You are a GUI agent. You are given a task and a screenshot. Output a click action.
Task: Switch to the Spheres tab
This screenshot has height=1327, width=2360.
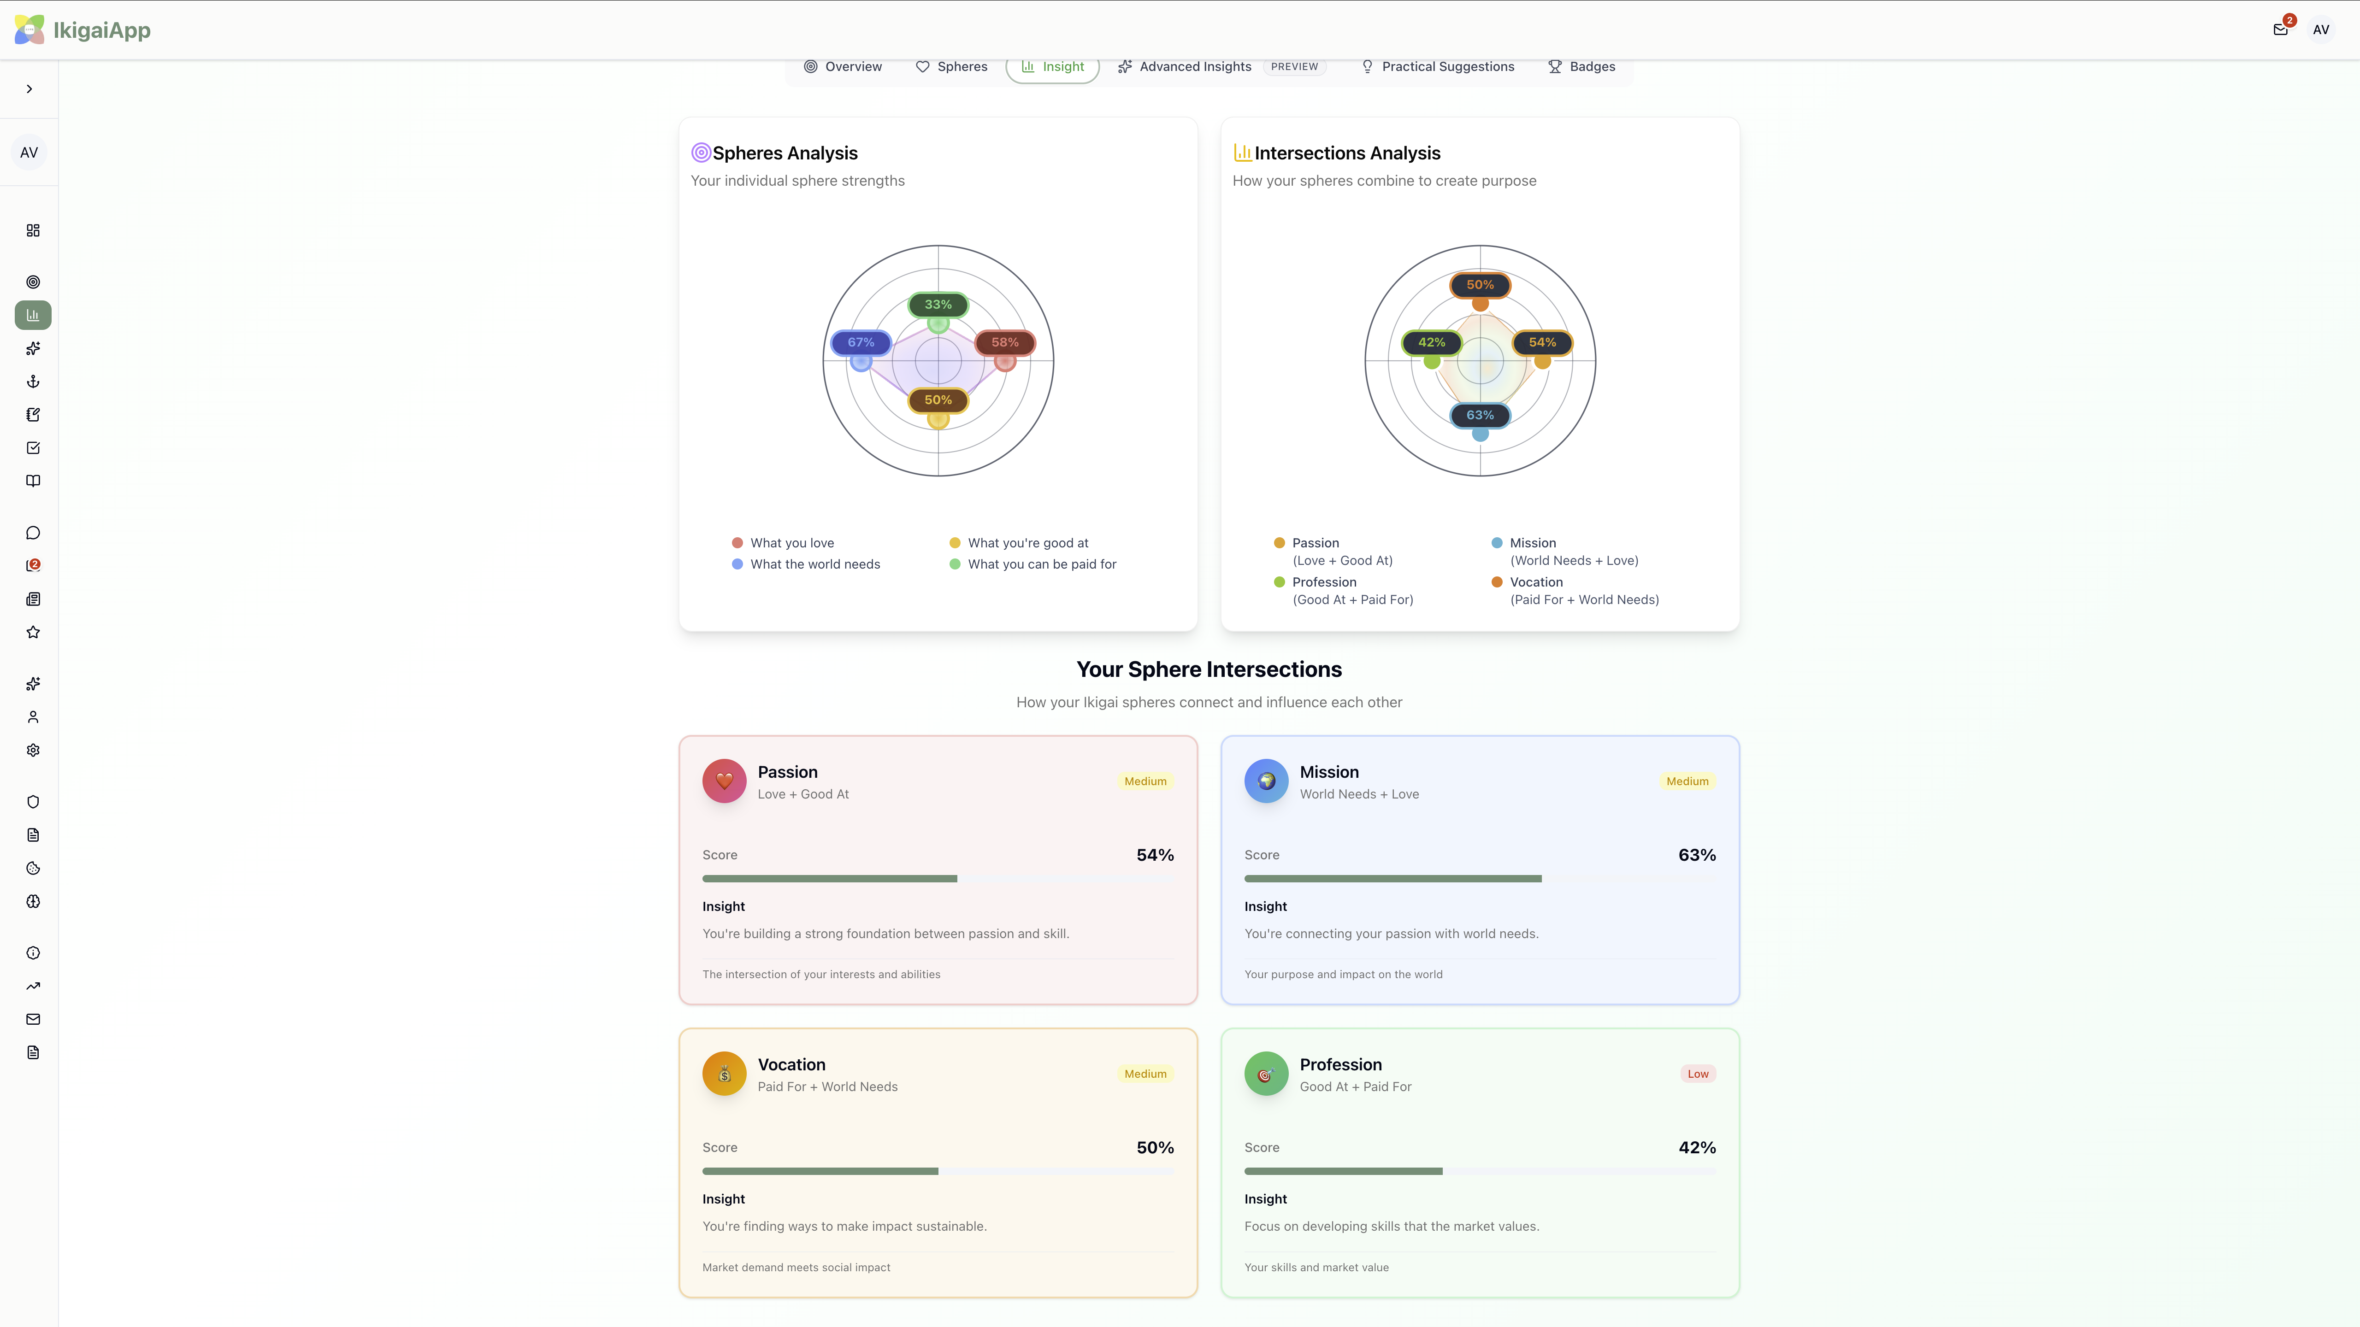[951, 67]
